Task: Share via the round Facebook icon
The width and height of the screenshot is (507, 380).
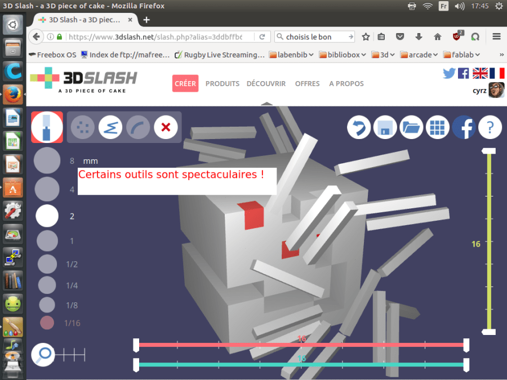Action: pyautogui.click(x=464, y=127)
